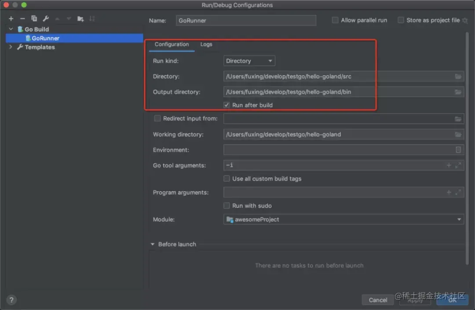Browse folder icon for Output directory field
Image resolution: width=475 pixels, height=310 pixels.
458,92
